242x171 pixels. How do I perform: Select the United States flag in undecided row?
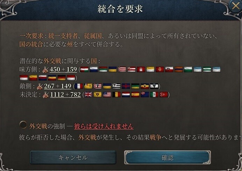tap(107, 95)
